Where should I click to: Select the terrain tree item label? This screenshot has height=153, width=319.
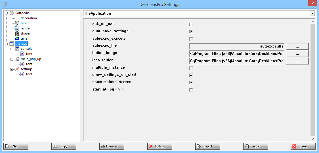(x=26, y=38)
